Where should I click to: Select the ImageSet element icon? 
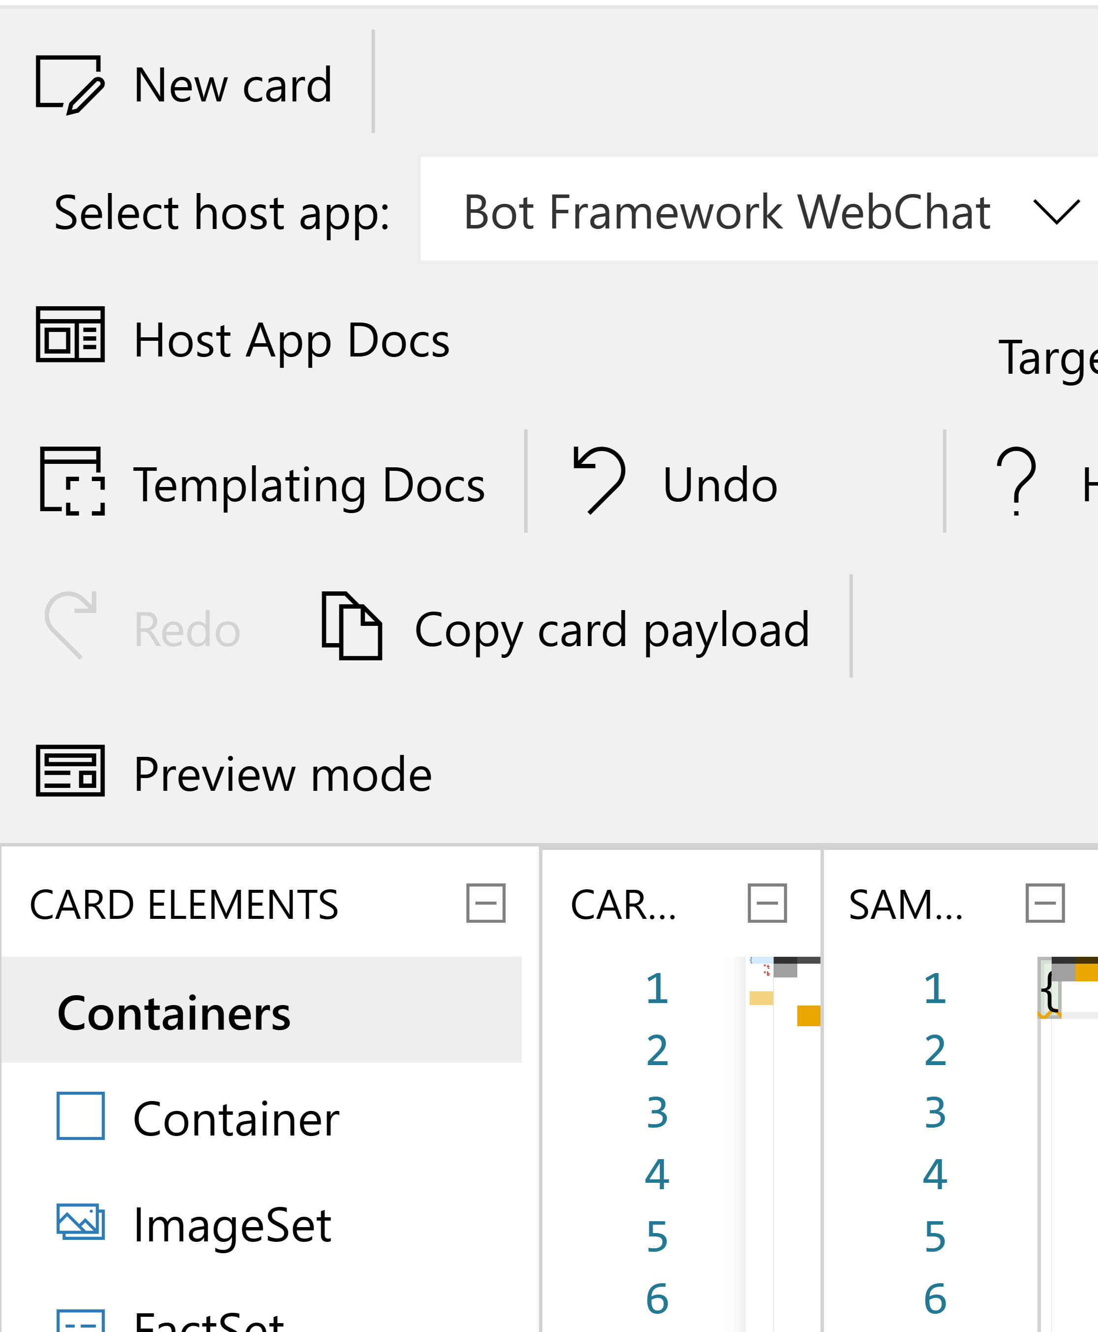tap(80, 1221)
